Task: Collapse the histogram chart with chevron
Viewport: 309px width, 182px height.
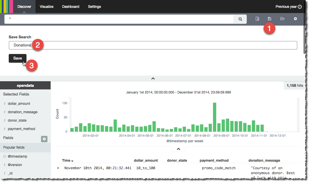Action: tap(179, 149)
